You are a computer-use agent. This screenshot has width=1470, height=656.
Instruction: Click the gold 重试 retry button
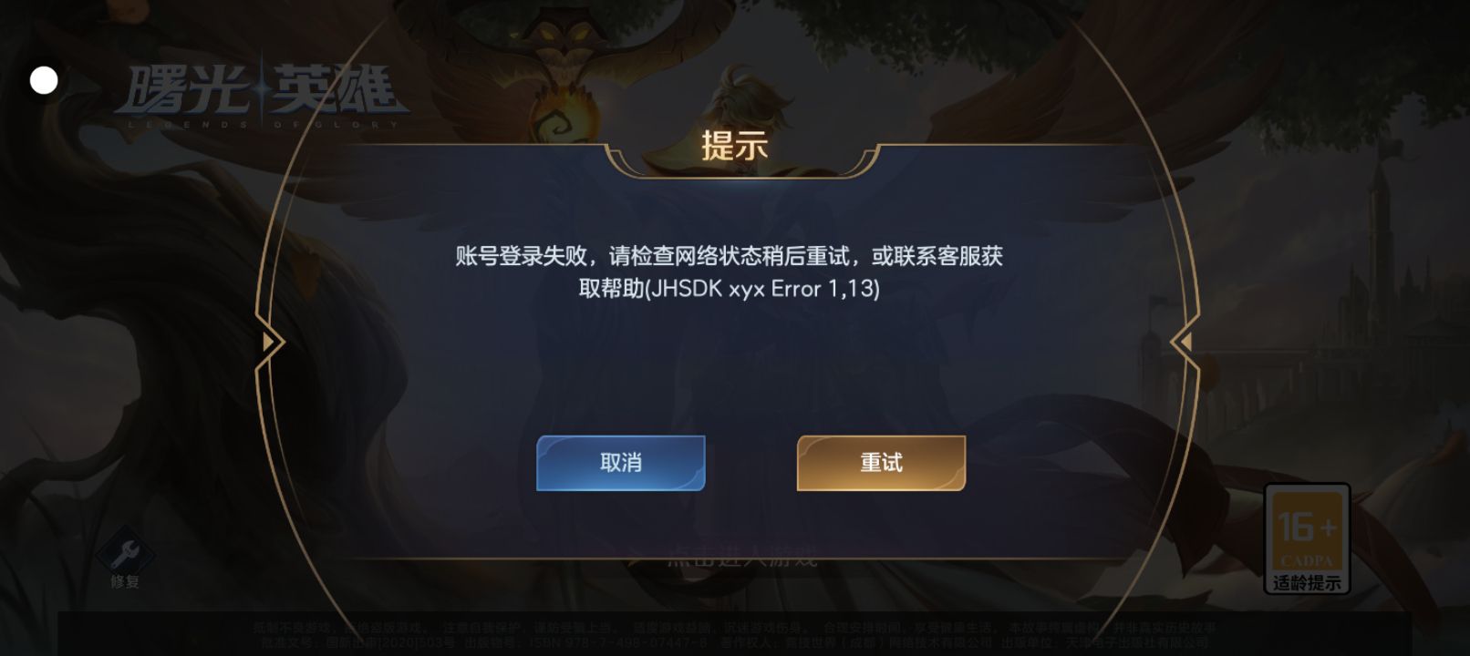881,463
